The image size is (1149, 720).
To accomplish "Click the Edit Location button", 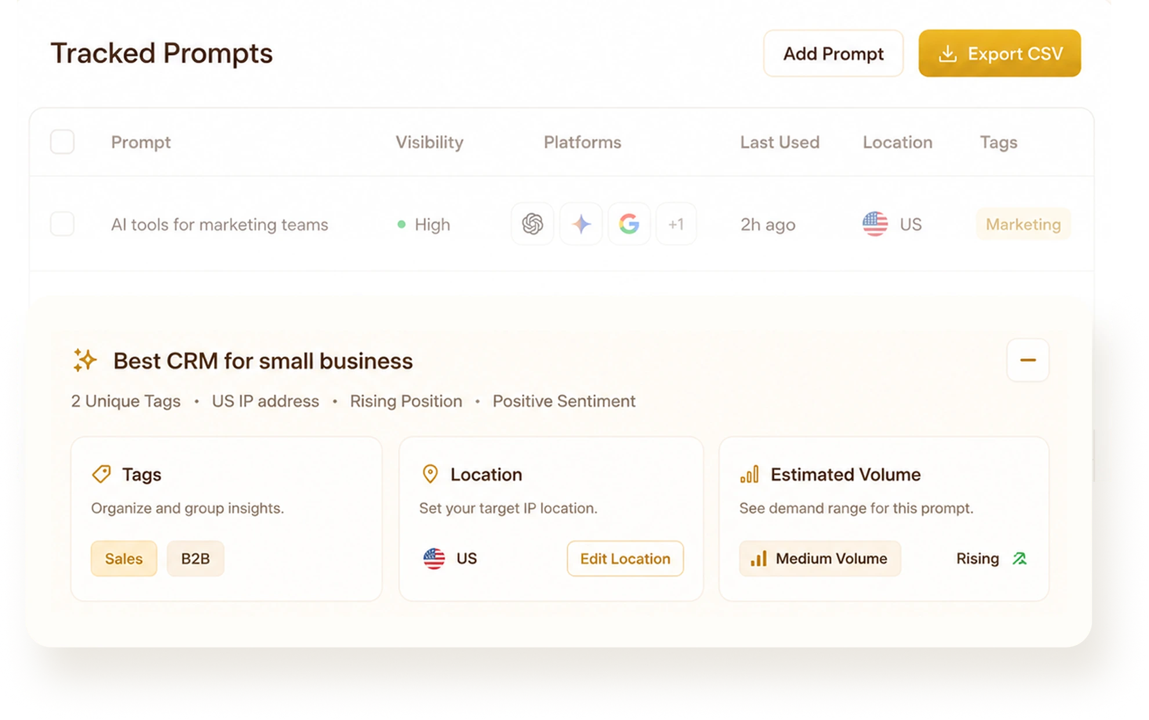I will point(625,558).
